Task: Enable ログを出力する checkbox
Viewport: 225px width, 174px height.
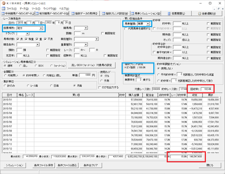Action: pos(99,87)
